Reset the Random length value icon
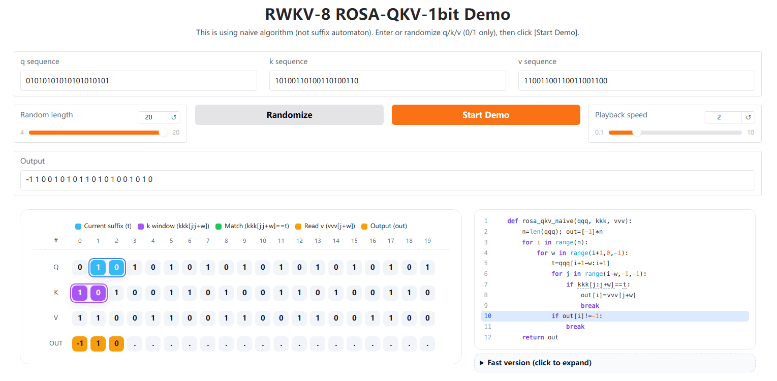This screenshot has height=381, width=777. (x=173, y=117)
